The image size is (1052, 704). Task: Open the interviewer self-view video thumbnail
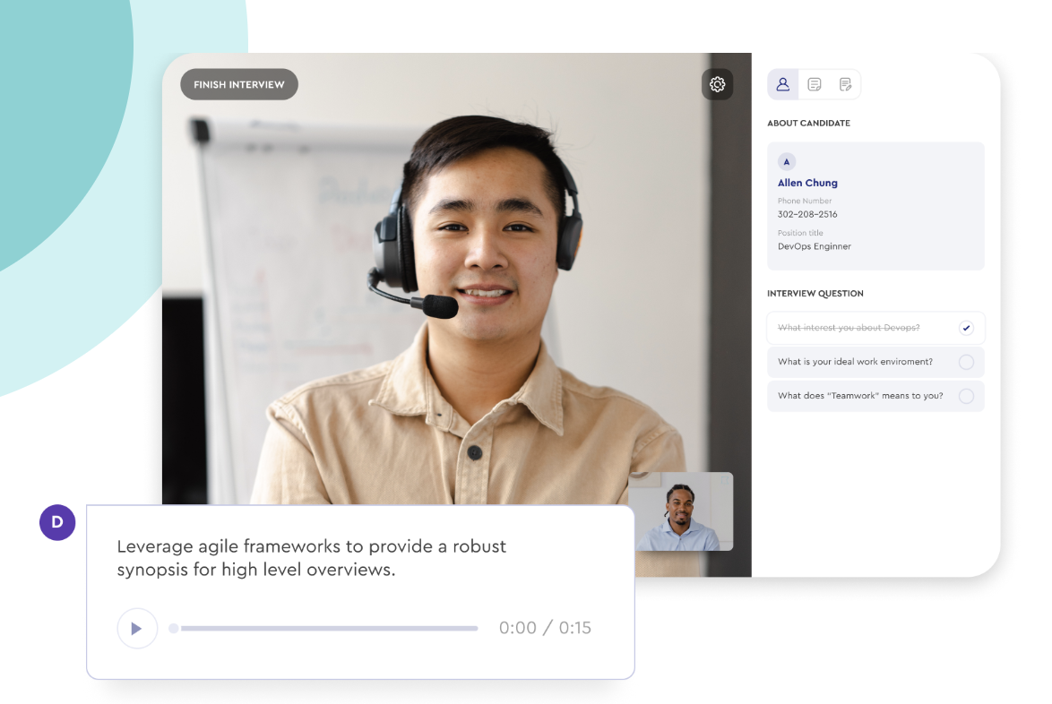(680, 511)
